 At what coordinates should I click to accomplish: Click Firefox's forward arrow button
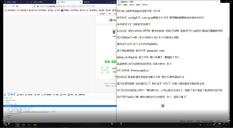(x=10, y=6)
